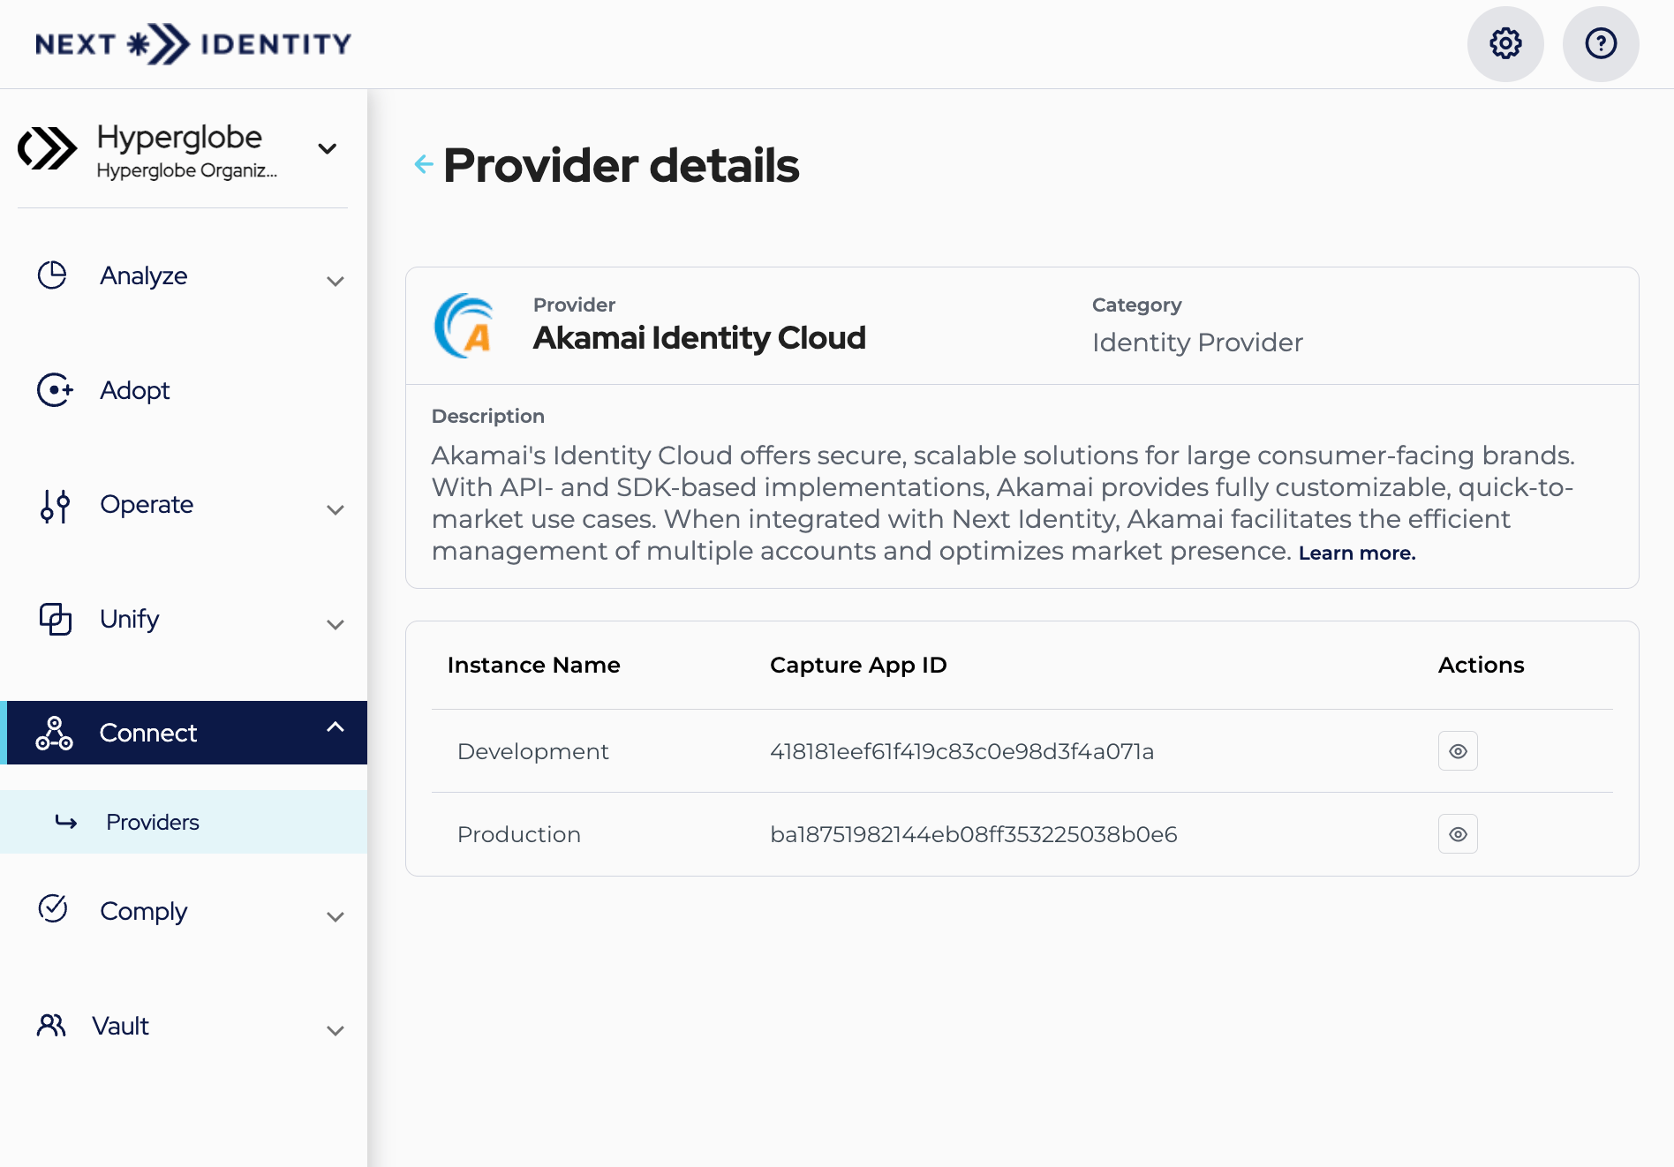
Task: Select Adopt in the sidebar
Action: 134,390
